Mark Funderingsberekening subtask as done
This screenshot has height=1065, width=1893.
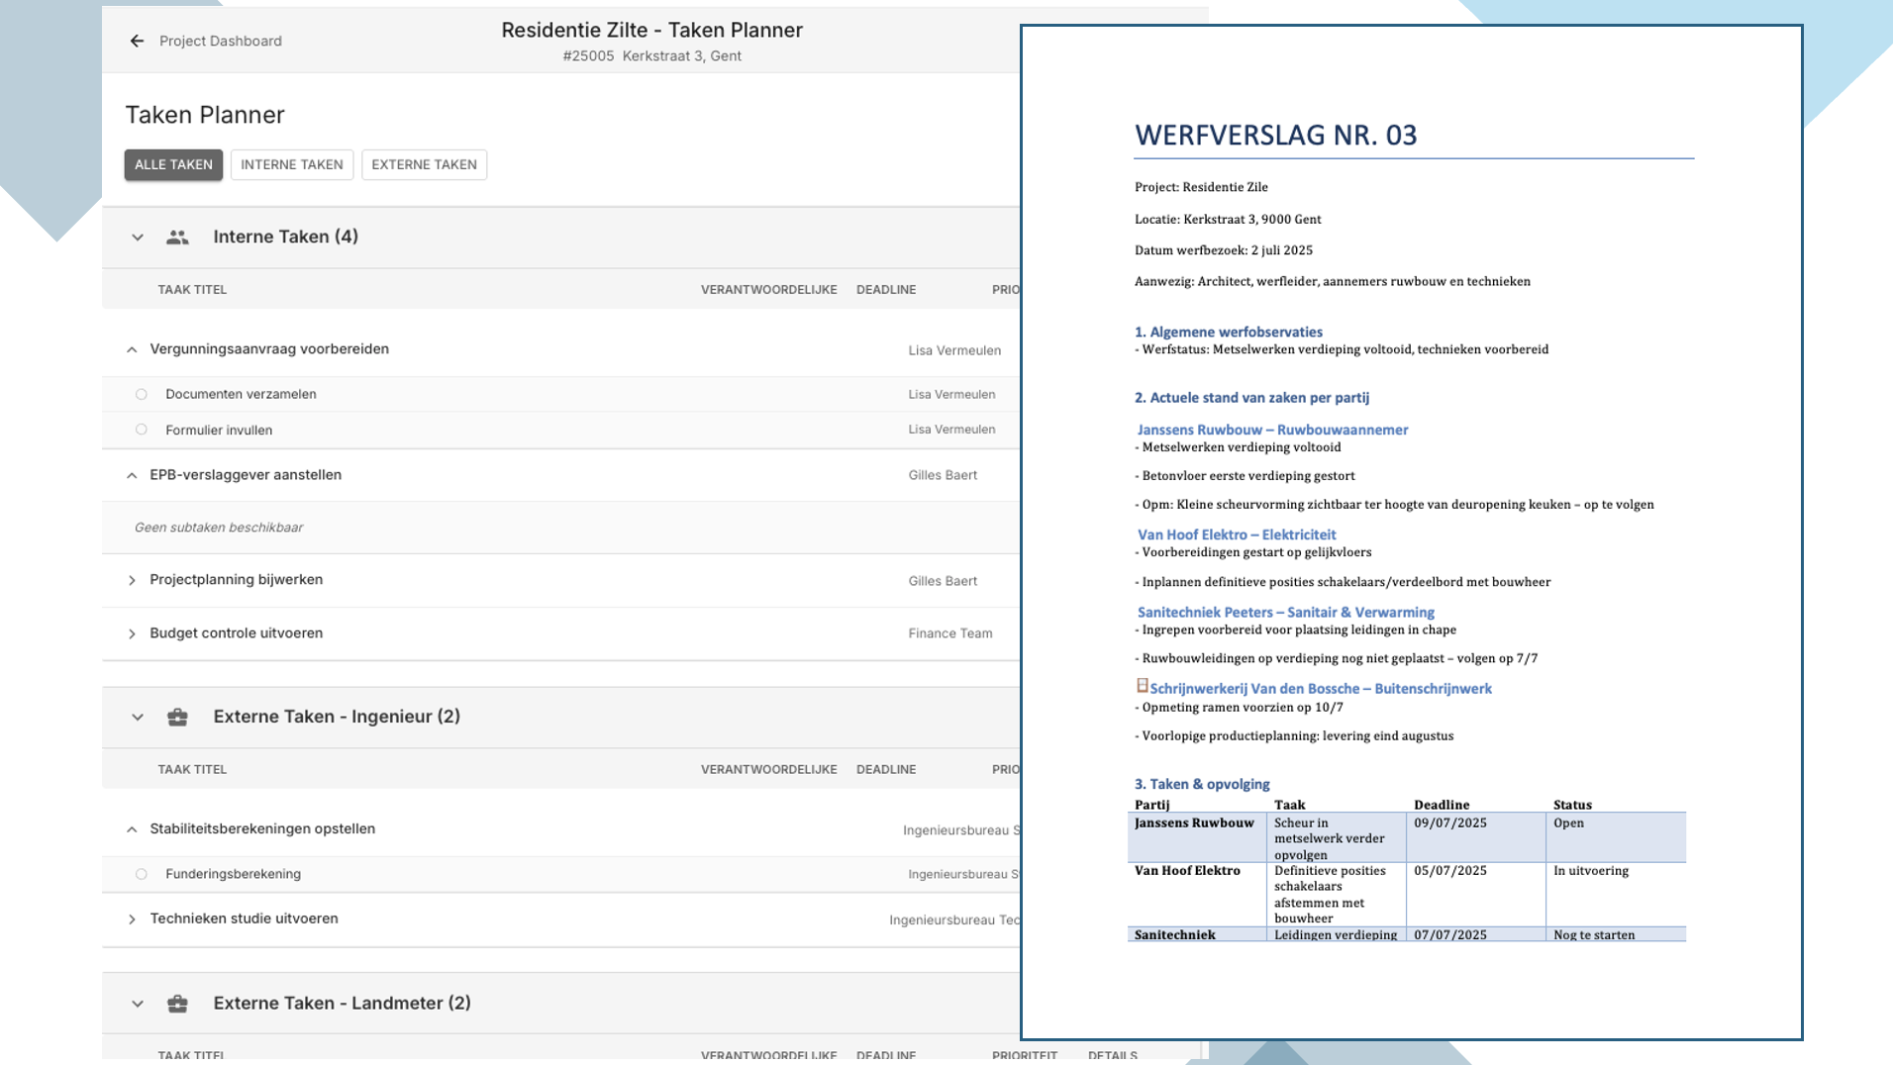[x=142, y=874]
